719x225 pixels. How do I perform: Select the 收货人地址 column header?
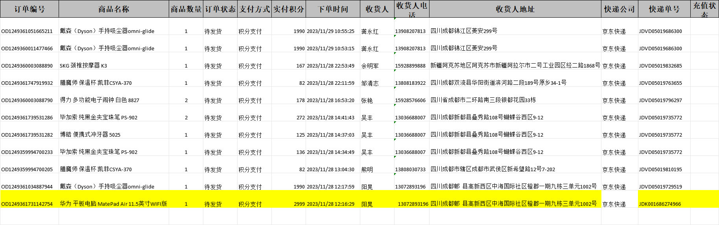coord(515,9)
